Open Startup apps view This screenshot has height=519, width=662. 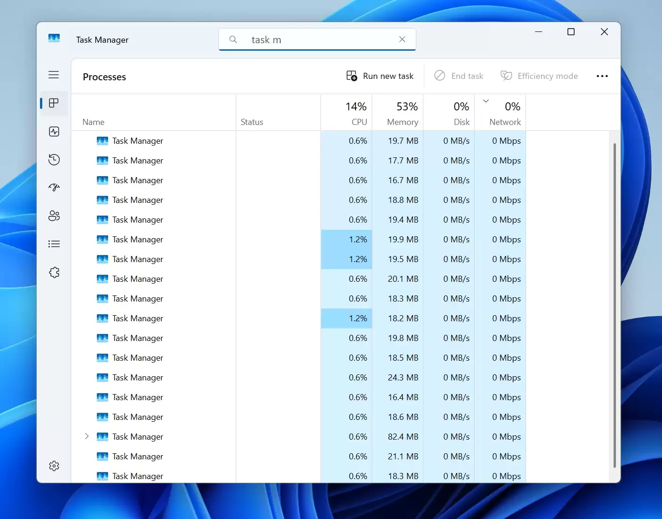pos(54,187)
